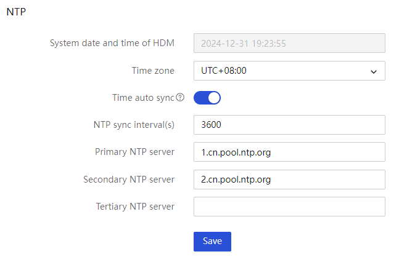Click the "NTP sync interval(s)" label
Image resolution: width=407 pixels, height=265 pixels.
coord(134,125)
